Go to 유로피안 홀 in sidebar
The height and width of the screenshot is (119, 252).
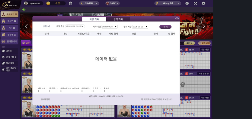9,14
